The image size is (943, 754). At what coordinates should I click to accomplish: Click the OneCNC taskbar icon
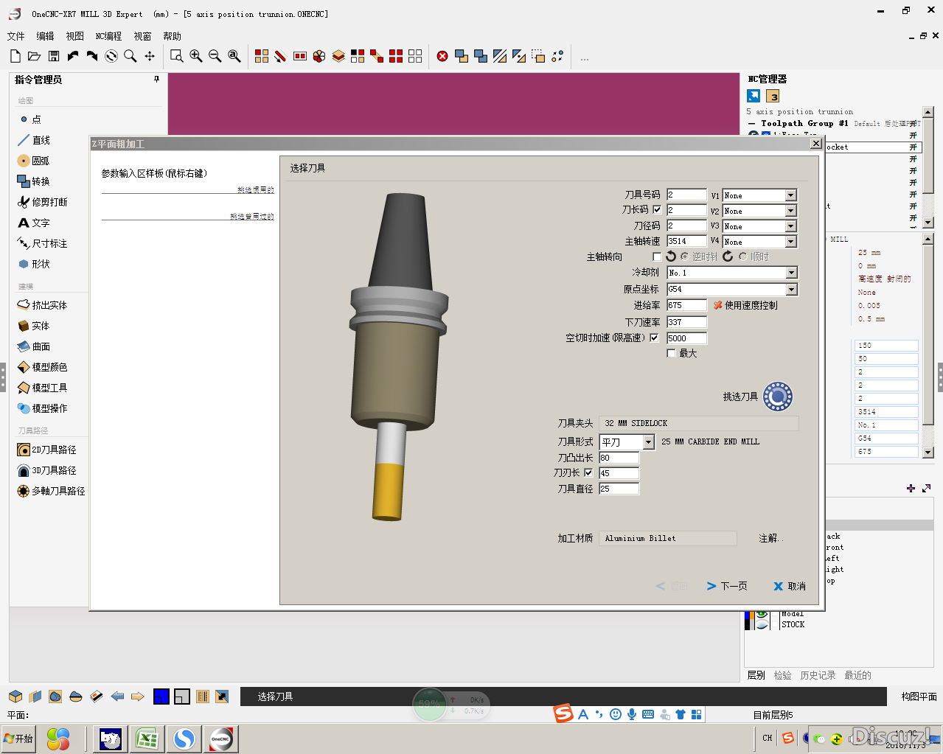point(221,739)
